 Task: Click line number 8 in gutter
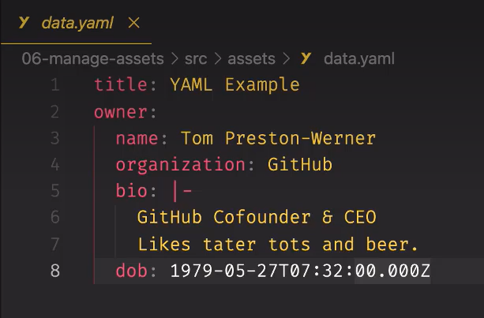pos(55,271)
